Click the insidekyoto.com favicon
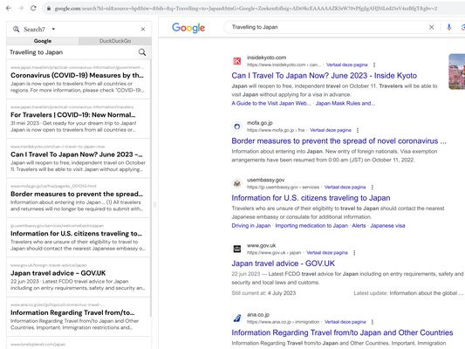Image resolution: width=465 pixels, height=349 pixels. click(x=237, y=61)
